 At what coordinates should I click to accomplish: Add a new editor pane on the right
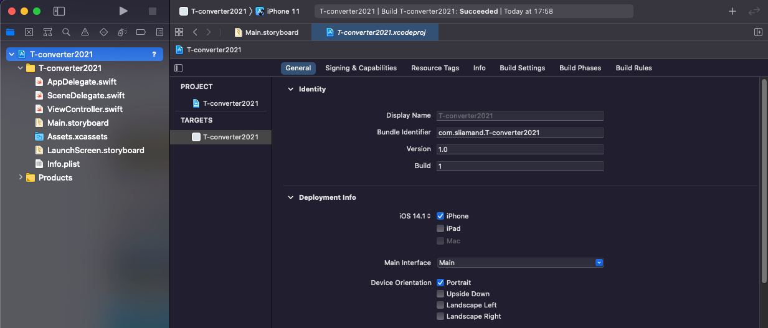point(758,32)
